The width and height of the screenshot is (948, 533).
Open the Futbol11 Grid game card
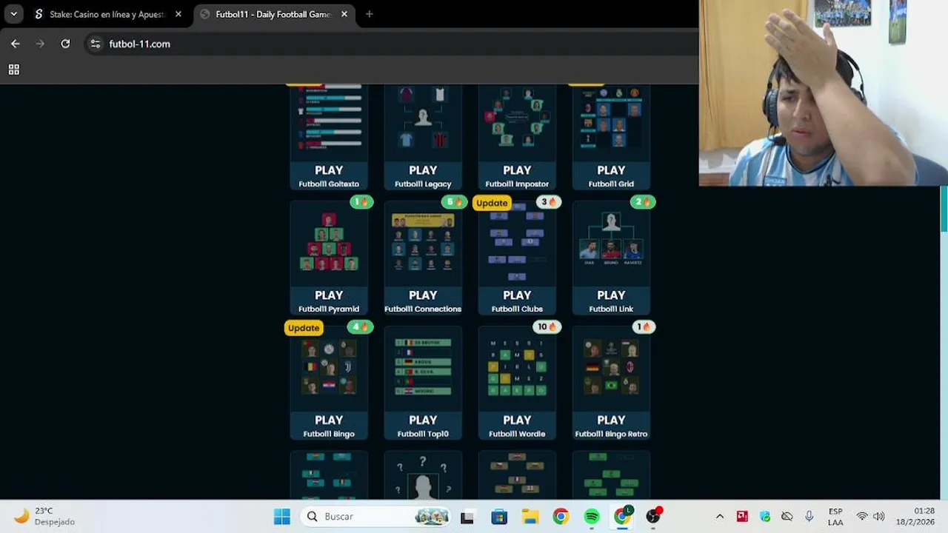(611, 138)
